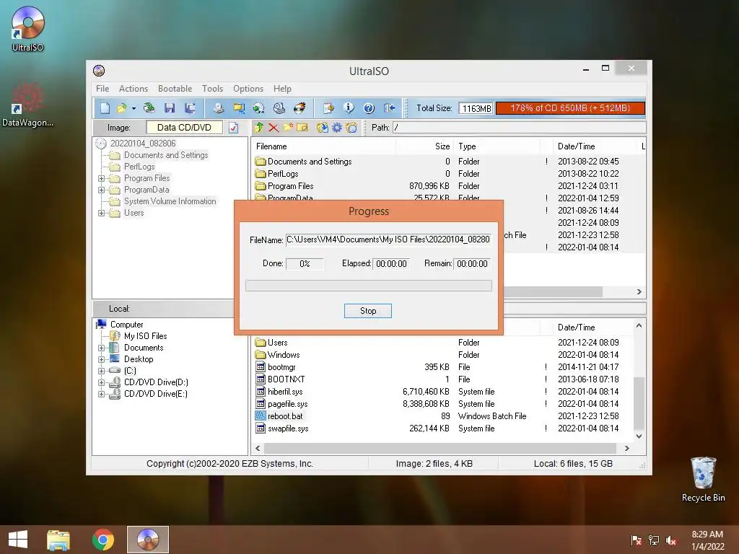
Task: Open the Actions menu
Action: (x=134, y=89)
